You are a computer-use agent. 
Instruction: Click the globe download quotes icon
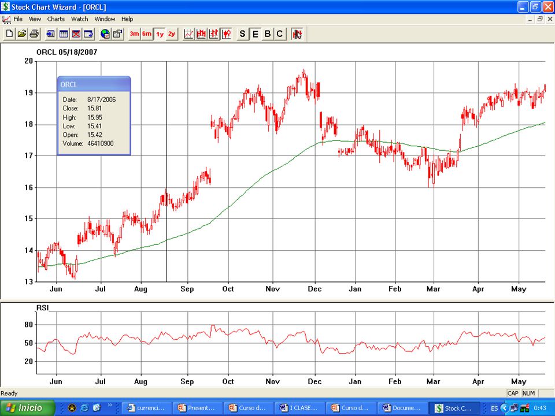pyautogui.click(x=105, y=34)
